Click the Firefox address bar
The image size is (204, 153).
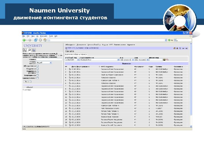[107, 40]
